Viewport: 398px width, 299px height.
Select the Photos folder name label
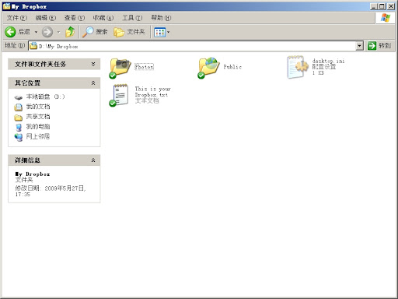coord(144,67)
